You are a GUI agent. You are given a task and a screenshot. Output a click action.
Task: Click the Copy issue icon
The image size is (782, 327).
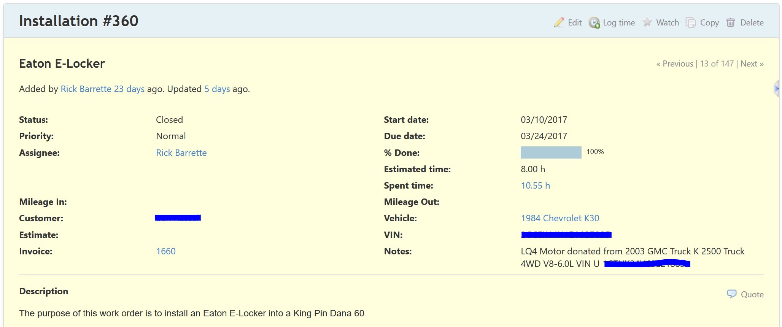(690, 22)
